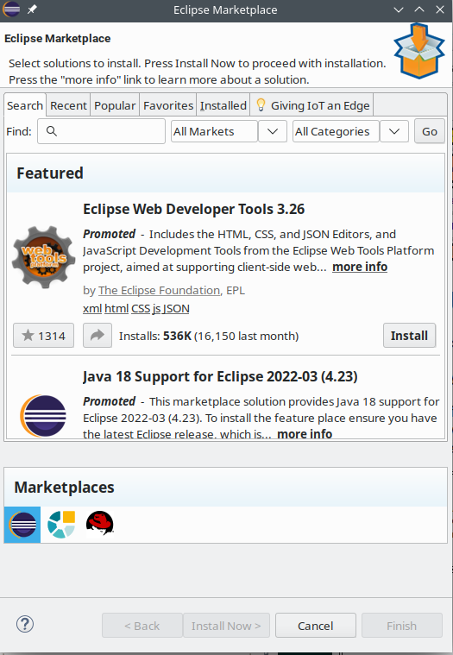The width and height of the screenshot is (453, 655).
Task: Close the Eclipse Marketplace window
Action: [x=440, y=9]
